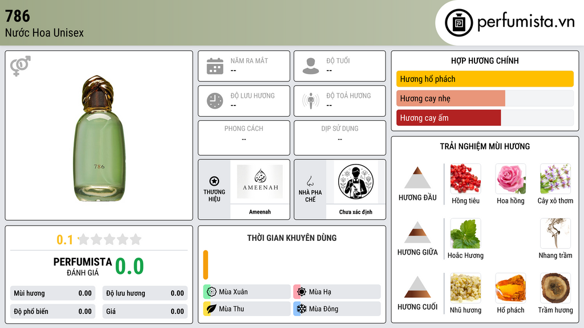Click the Nhũ hương resin image
This screenshot has width=584, height=328.
pyautogui.click(x=465, y=288)
